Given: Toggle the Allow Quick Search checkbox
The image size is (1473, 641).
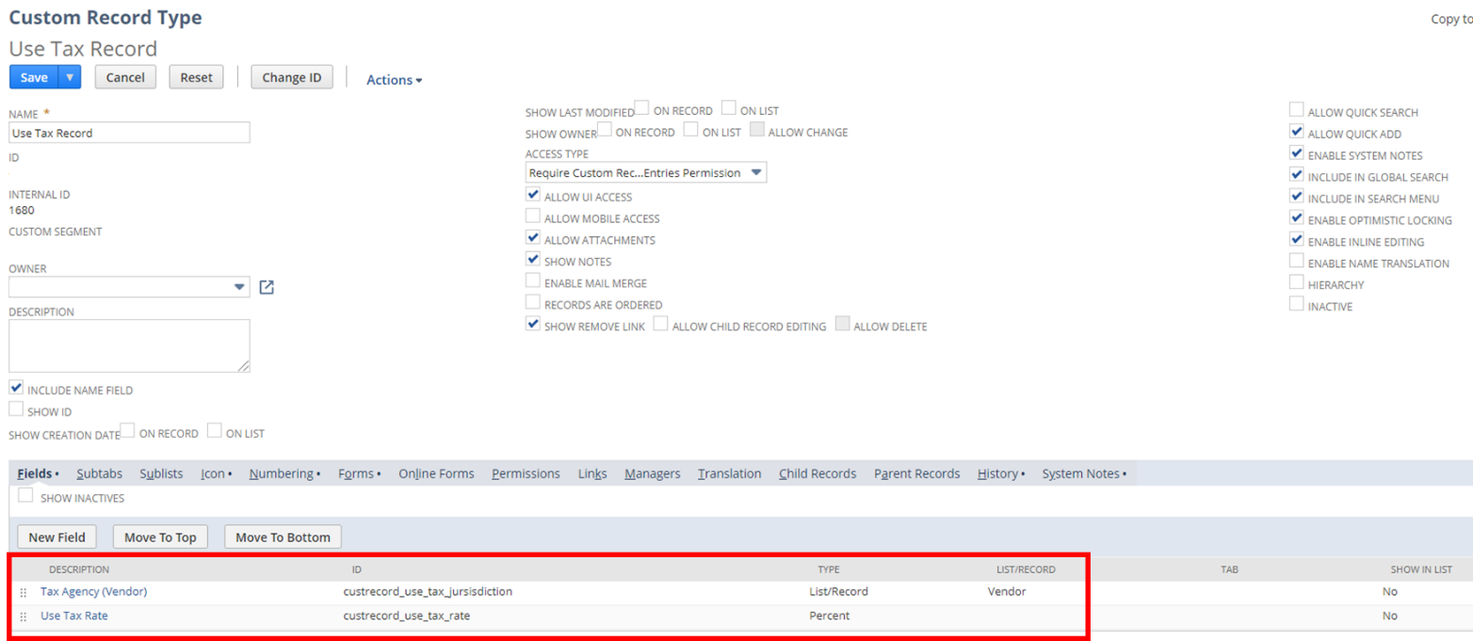Looking at the screenshot, I should tap(1297, 111).
